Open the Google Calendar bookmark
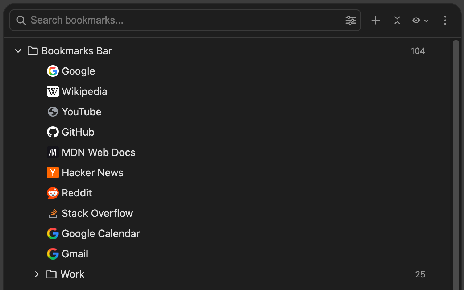Image resolution: width=464 pixels, height=290 pixels. pos(100,233)
